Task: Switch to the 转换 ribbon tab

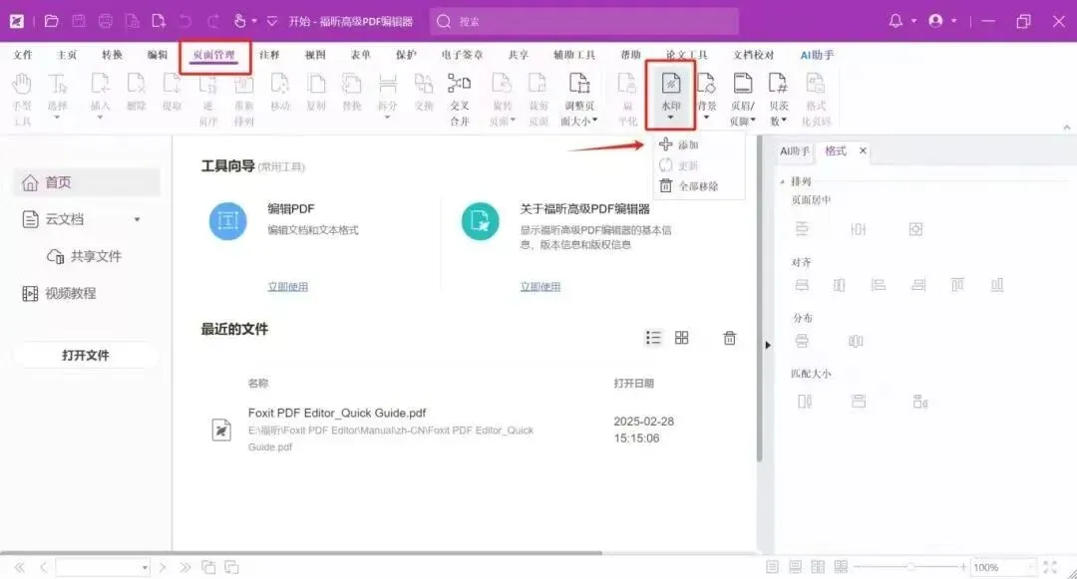Action: (112, 55)
